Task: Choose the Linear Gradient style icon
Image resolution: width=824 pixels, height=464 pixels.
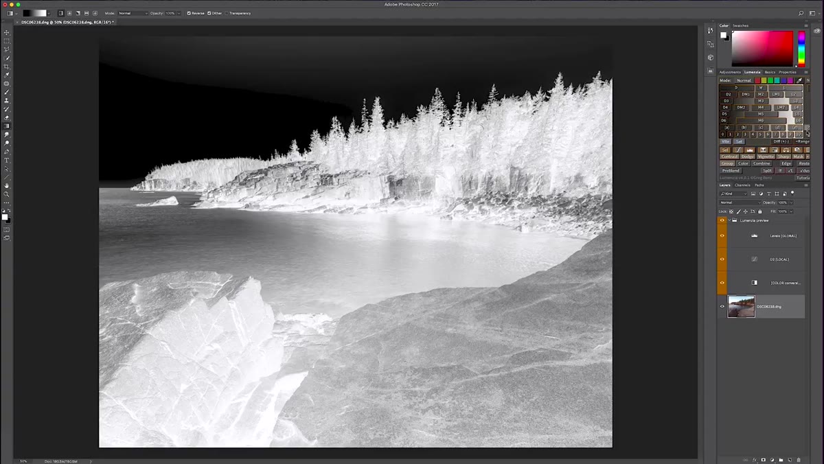Action: [x=61, y=13]
